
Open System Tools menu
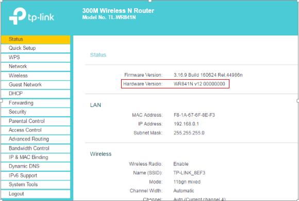coord(36,185)
